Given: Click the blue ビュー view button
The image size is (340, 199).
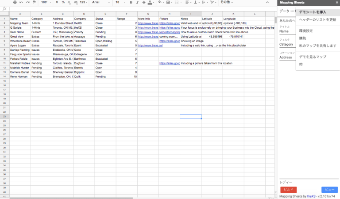Looking at the screenshot, I should [x=329, y=189].
